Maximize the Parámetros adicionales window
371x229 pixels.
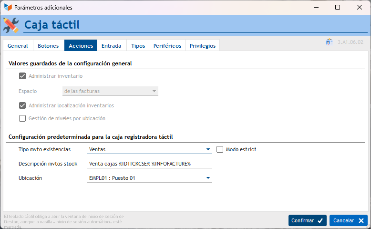point(338,8)
